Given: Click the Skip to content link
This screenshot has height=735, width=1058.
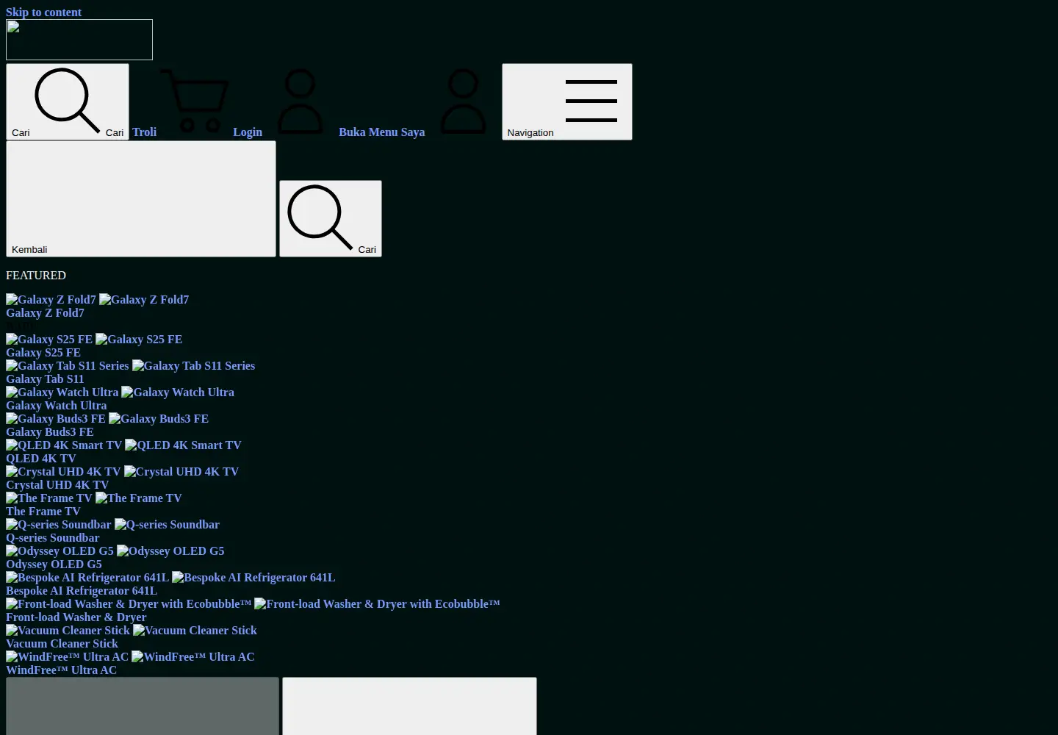Looking at the screenshot, I should [x=43, y=12].
